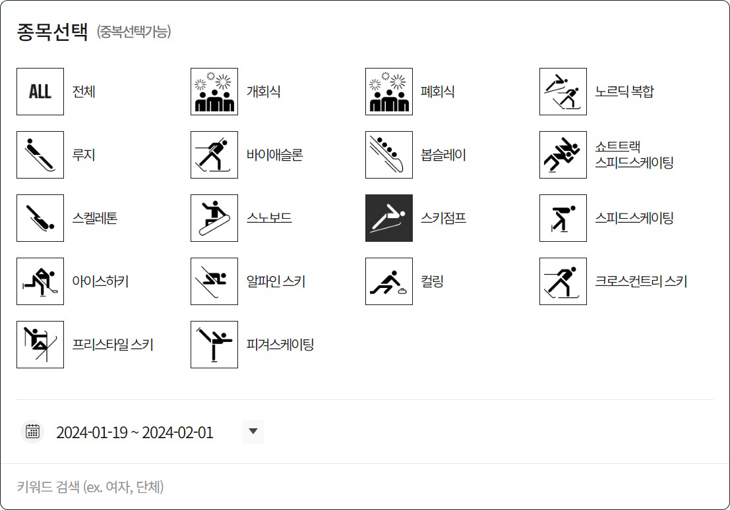Select the 노르딕 복합 icon
Viewport: 730px width, 510px height.
(x=563, y=92)
